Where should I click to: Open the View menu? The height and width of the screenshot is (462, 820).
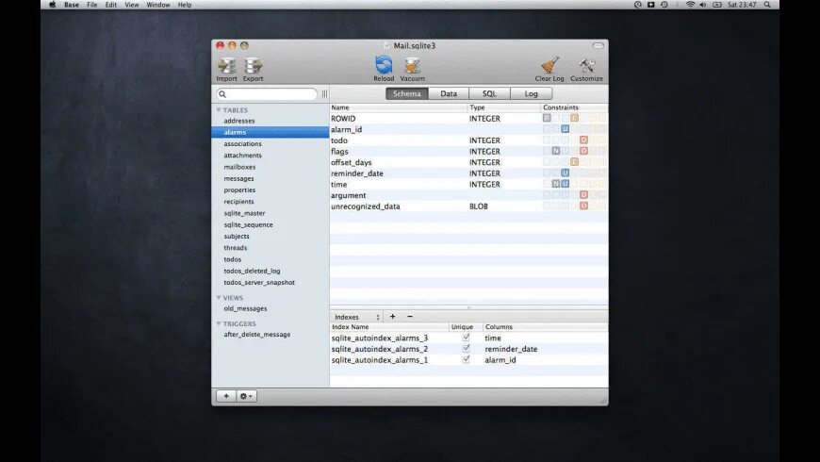[x=132, y=5]
